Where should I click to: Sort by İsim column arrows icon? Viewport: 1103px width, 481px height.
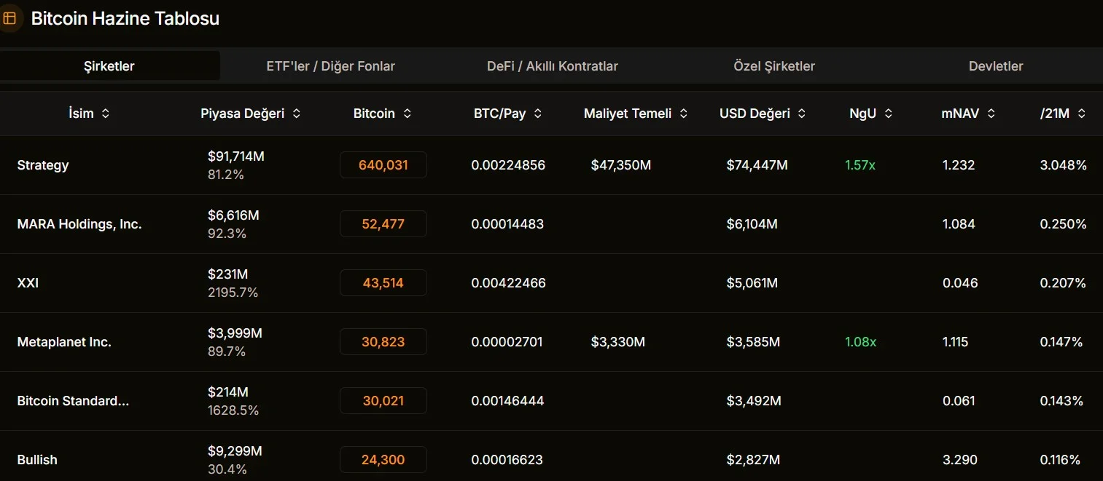[x=106, y=114]
